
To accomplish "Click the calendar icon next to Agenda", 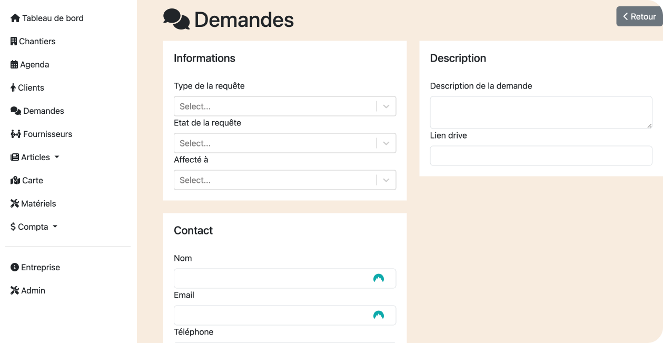I will (x=14, y=65).
